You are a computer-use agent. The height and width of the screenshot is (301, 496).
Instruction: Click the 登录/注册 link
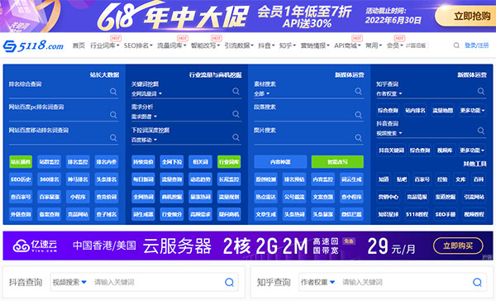pos(477,45)
